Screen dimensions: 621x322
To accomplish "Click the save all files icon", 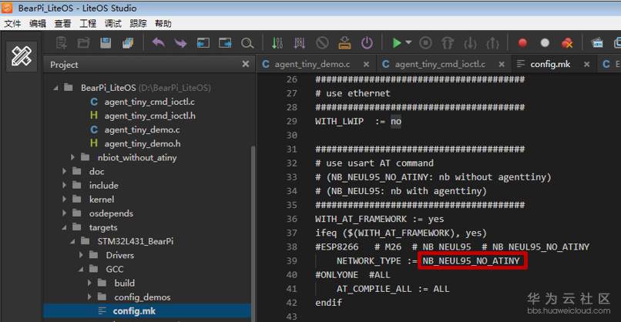I will point(128,43).
